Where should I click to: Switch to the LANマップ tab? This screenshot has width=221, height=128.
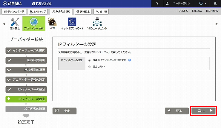[x=38, y=12]
